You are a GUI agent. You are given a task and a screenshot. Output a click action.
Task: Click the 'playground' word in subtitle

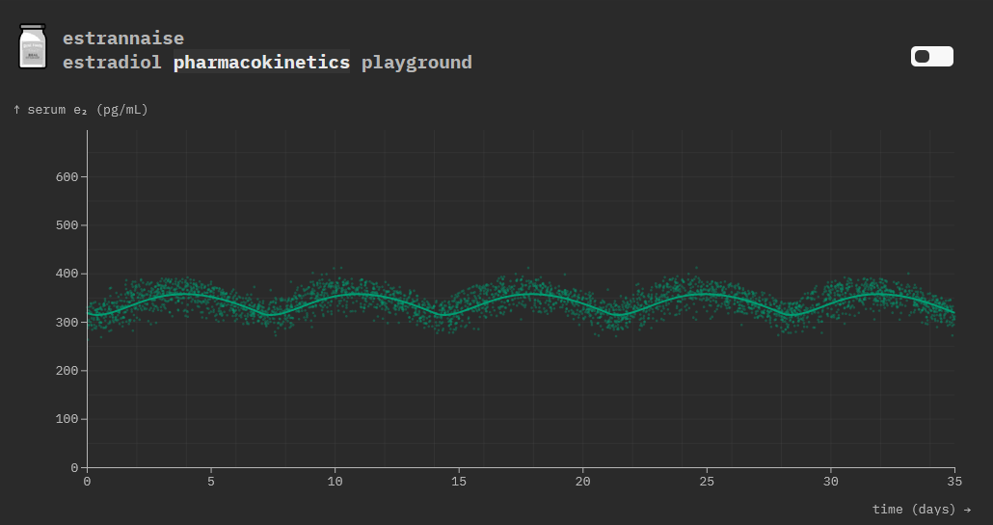[x=416, y=63]
